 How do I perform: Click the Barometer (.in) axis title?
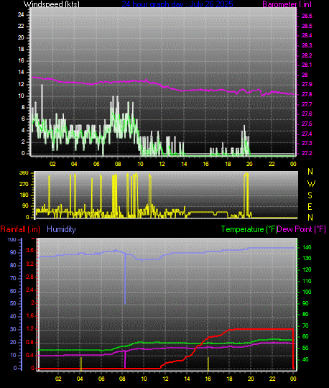pos(287,4)
